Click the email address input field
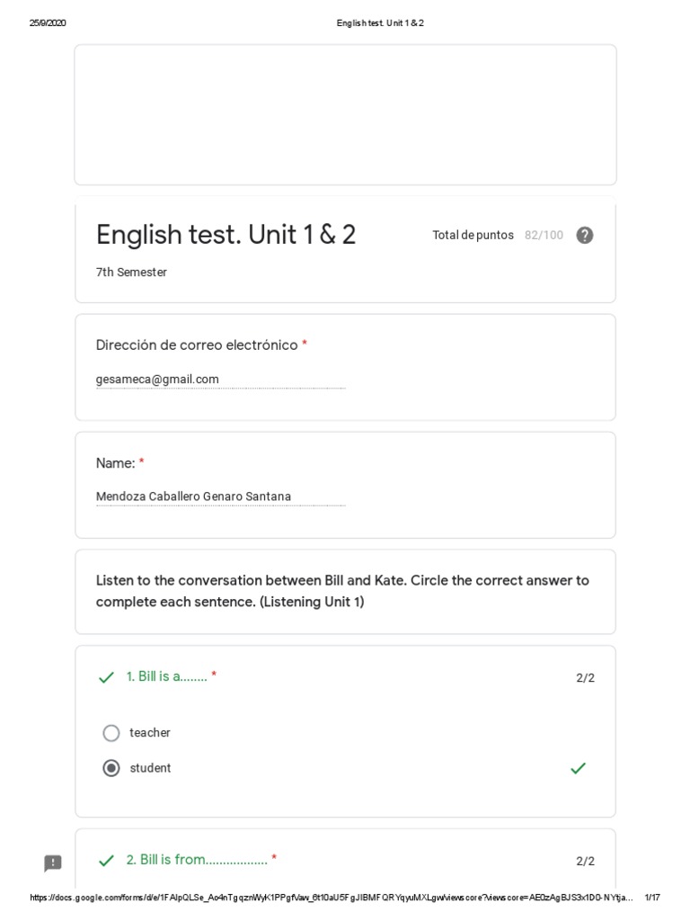Screen dimensions: 690x921 (220, 380)
